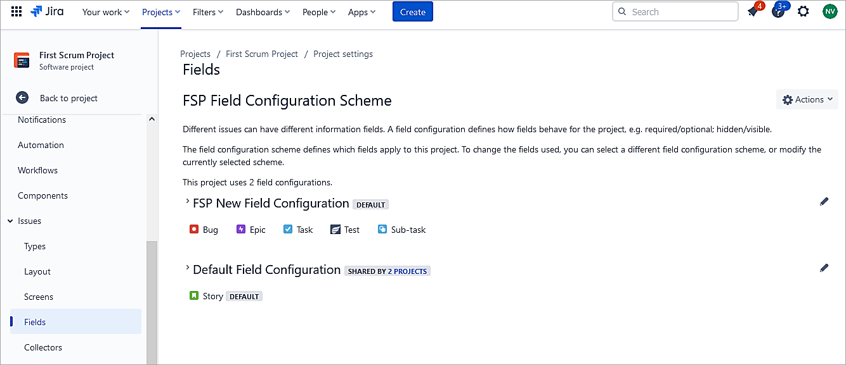Select Screens in the sidebar
Viewport: 846px width, 365px height.
[x=39, y=297]
